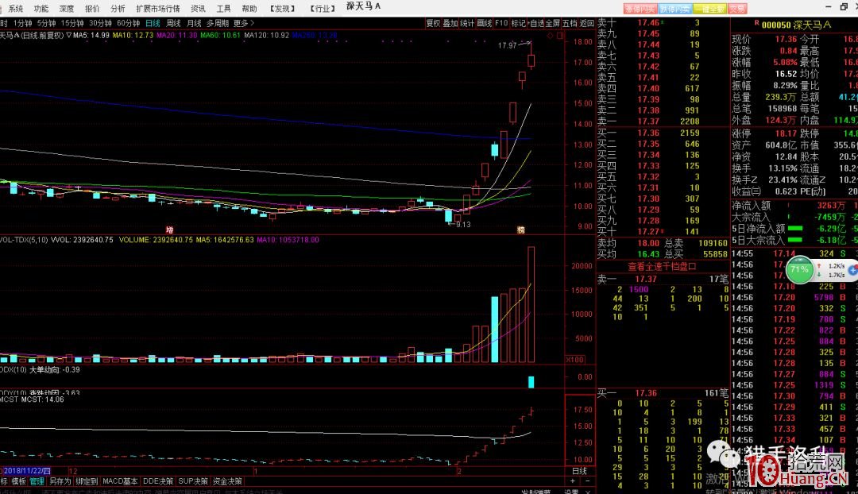Restore the window with the restore button

843,6
